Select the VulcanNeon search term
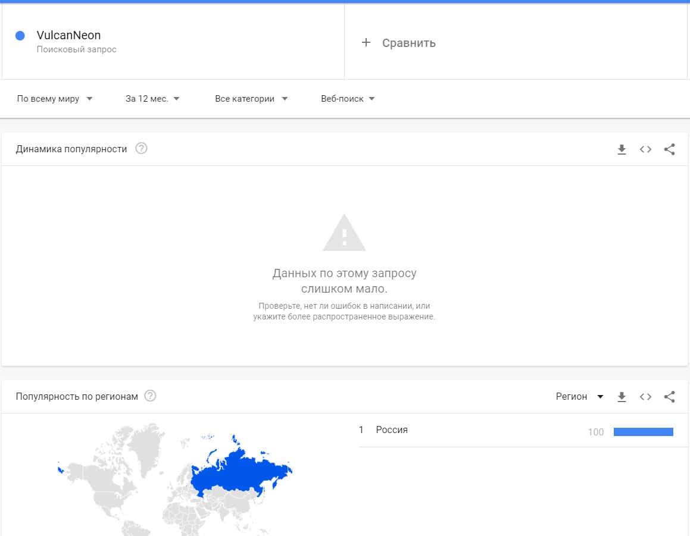The image size is (690, 536). [x=68, y=36]
